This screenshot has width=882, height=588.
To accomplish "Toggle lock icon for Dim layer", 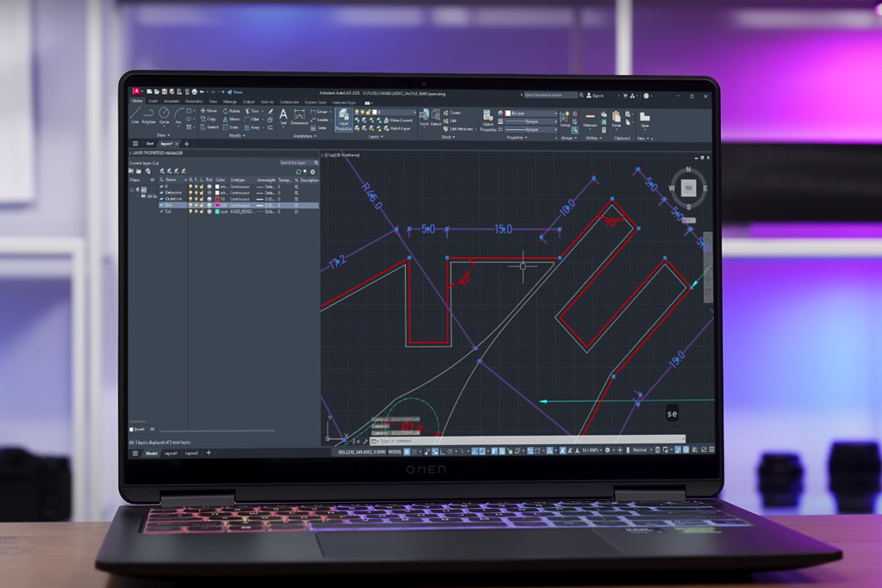I will click(202, 205).
